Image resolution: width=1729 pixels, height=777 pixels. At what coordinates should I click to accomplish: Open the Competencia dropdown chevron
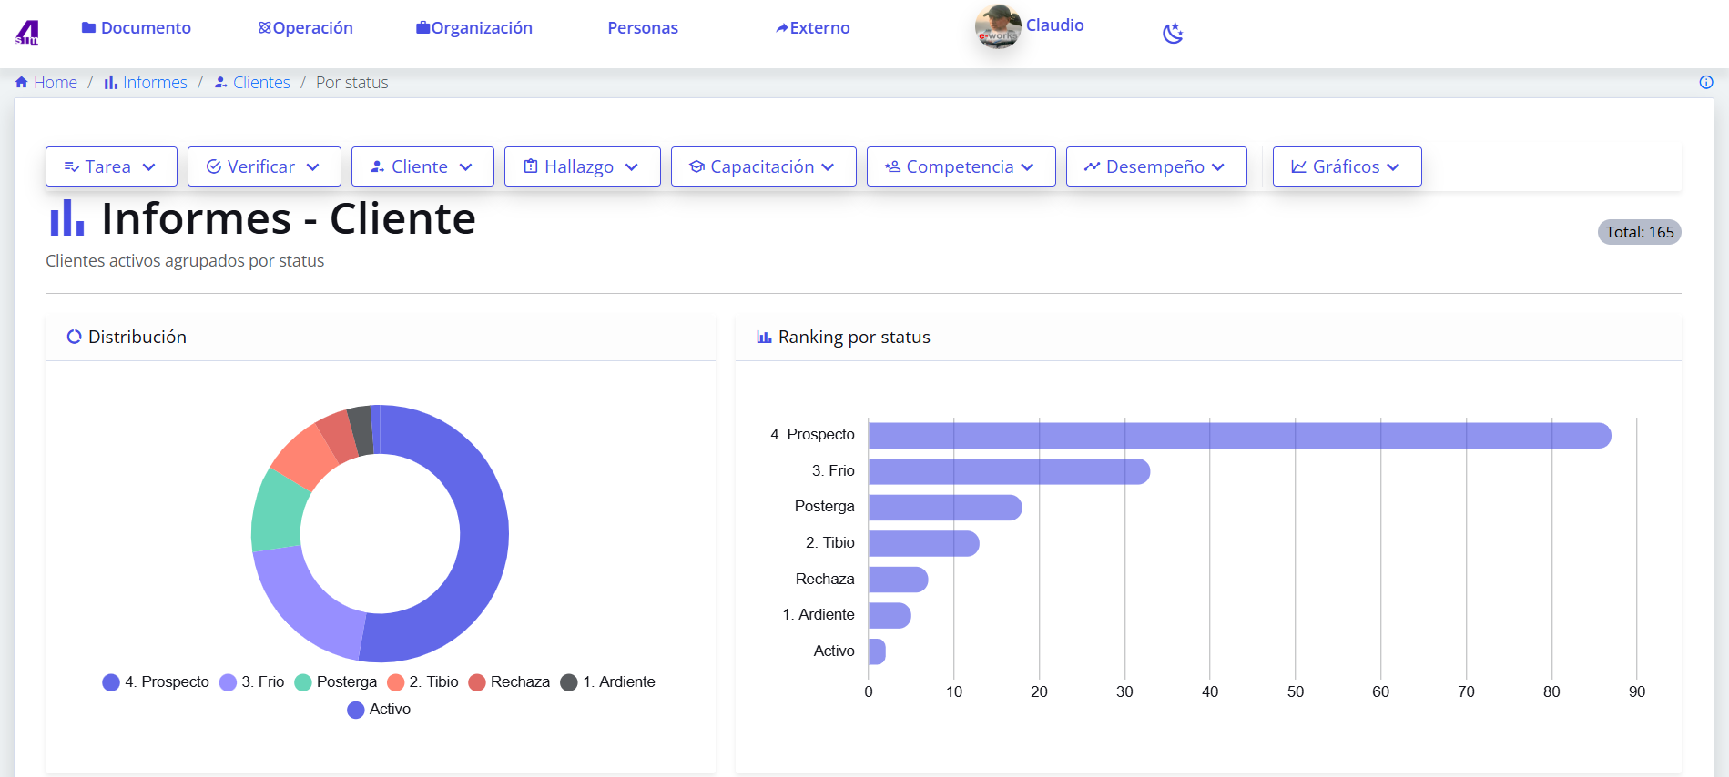click(x=1027, y=167)
